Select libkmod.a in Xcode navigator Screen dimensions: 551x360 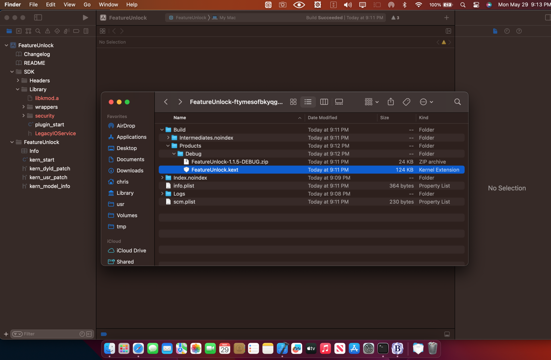pyautogui.click(x=47, y=98)
